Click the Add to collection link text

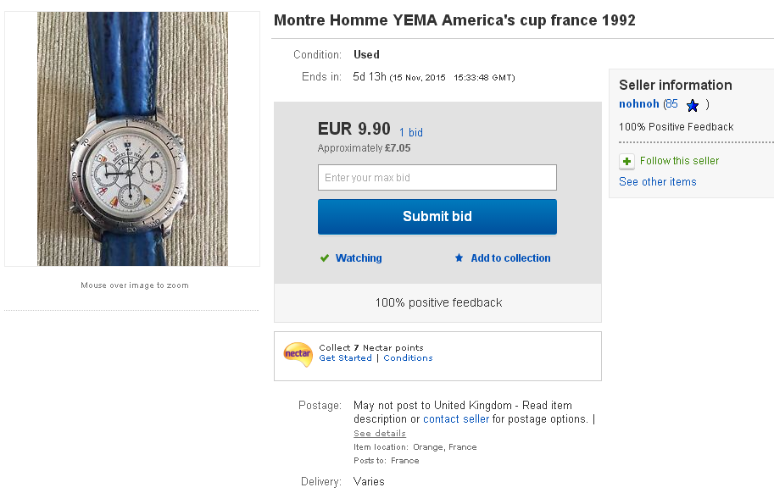pos(510,258)
